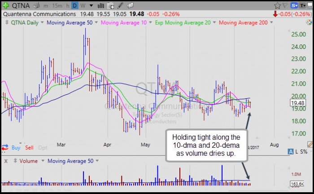This screenshot has height=194, width=314.
Task: Toggle logarithmic scale L
Action: tap(297, 152)
